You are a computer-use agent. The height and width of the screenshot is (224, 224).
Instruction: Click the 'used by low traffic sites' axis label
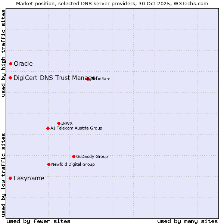point(3,174)
